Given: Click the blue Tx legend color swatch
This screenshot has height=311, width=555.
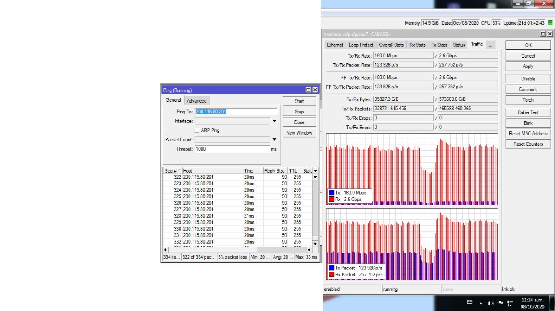Looking at the screenshot, I should click(x=331, y=192).
